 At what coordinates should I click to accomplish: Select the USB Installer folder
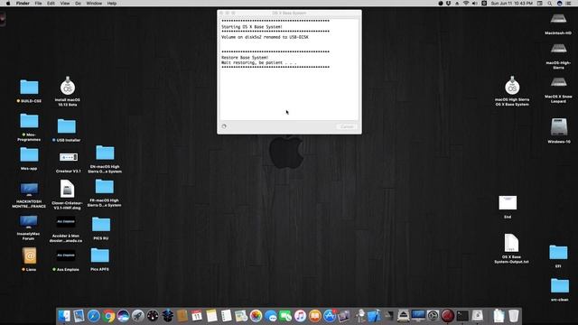tap(67, 126)
